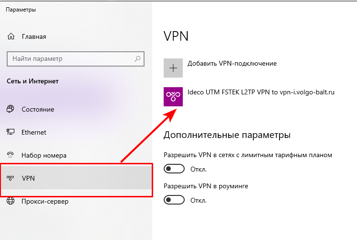Screen dimensions: 357x240
Task: Go to the Ethernet settings page
Action: point(33,132)
